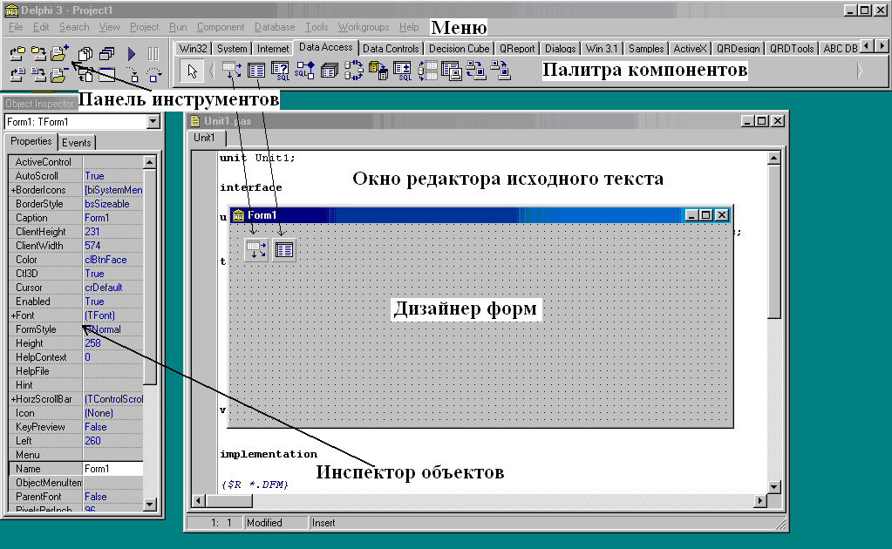
Task: Open the File menu
Action: click(16, 27)
